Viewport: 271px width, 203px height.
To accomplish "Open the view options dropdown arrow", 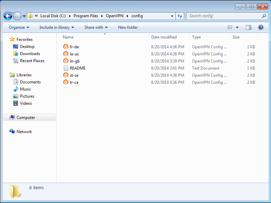I will click(237, 27).
